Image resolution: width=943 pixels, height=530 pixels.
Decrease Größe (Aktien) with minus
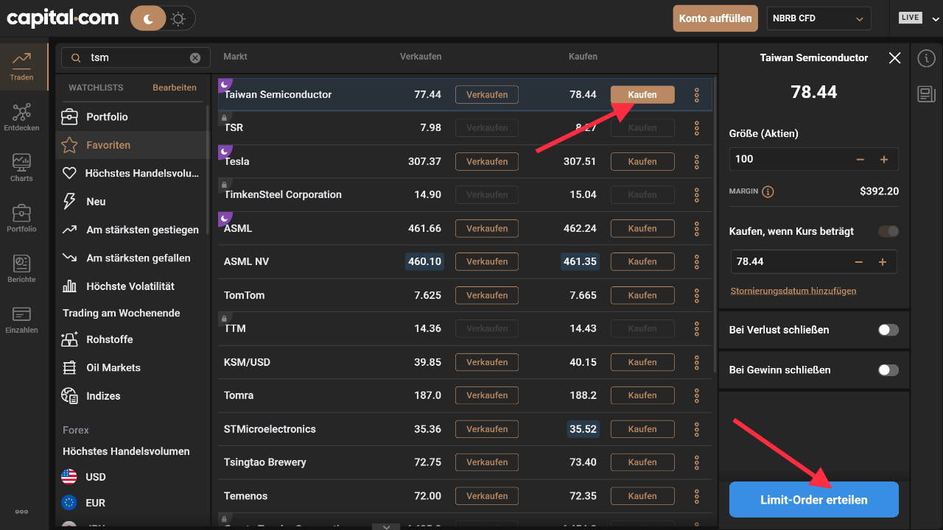point(860,159)
